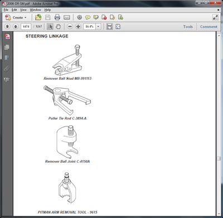This screenshot has width=223, height=218.
Task: Choose the Select tool cursor icon
Action: click(50, 27)
